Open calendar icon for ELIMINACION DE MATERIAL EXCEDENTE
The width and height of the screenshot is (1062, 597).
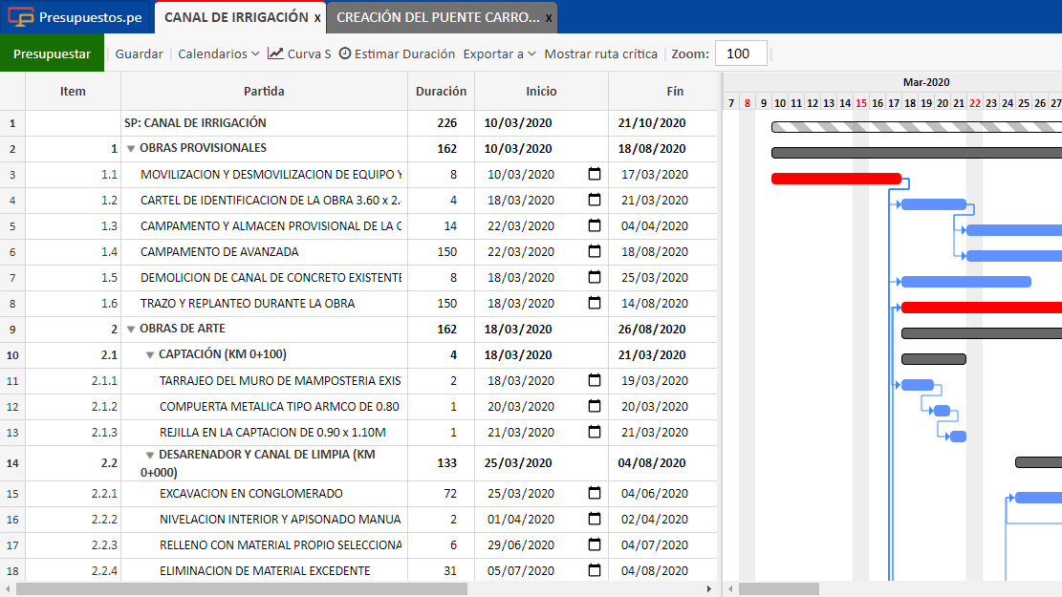pyautogui.click(x=594, y=570)
